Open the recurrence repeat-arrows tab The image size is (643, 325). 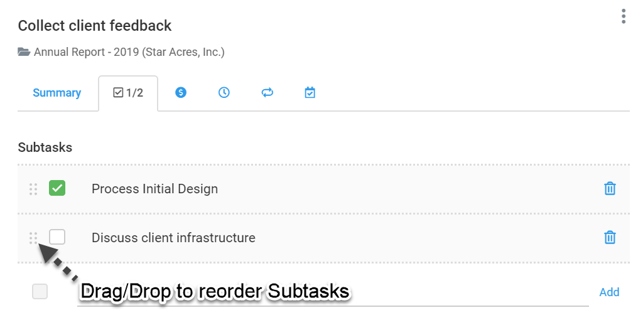(x=267, y=93)
